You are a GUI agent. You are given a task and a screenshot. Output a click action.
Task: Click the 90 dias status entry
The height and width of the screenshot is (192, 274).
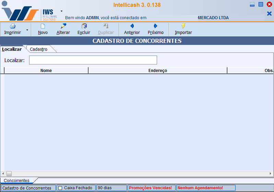[x=111, y=188]
